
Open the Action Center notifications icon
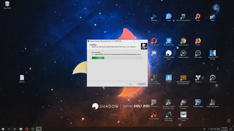coord(231,129)
